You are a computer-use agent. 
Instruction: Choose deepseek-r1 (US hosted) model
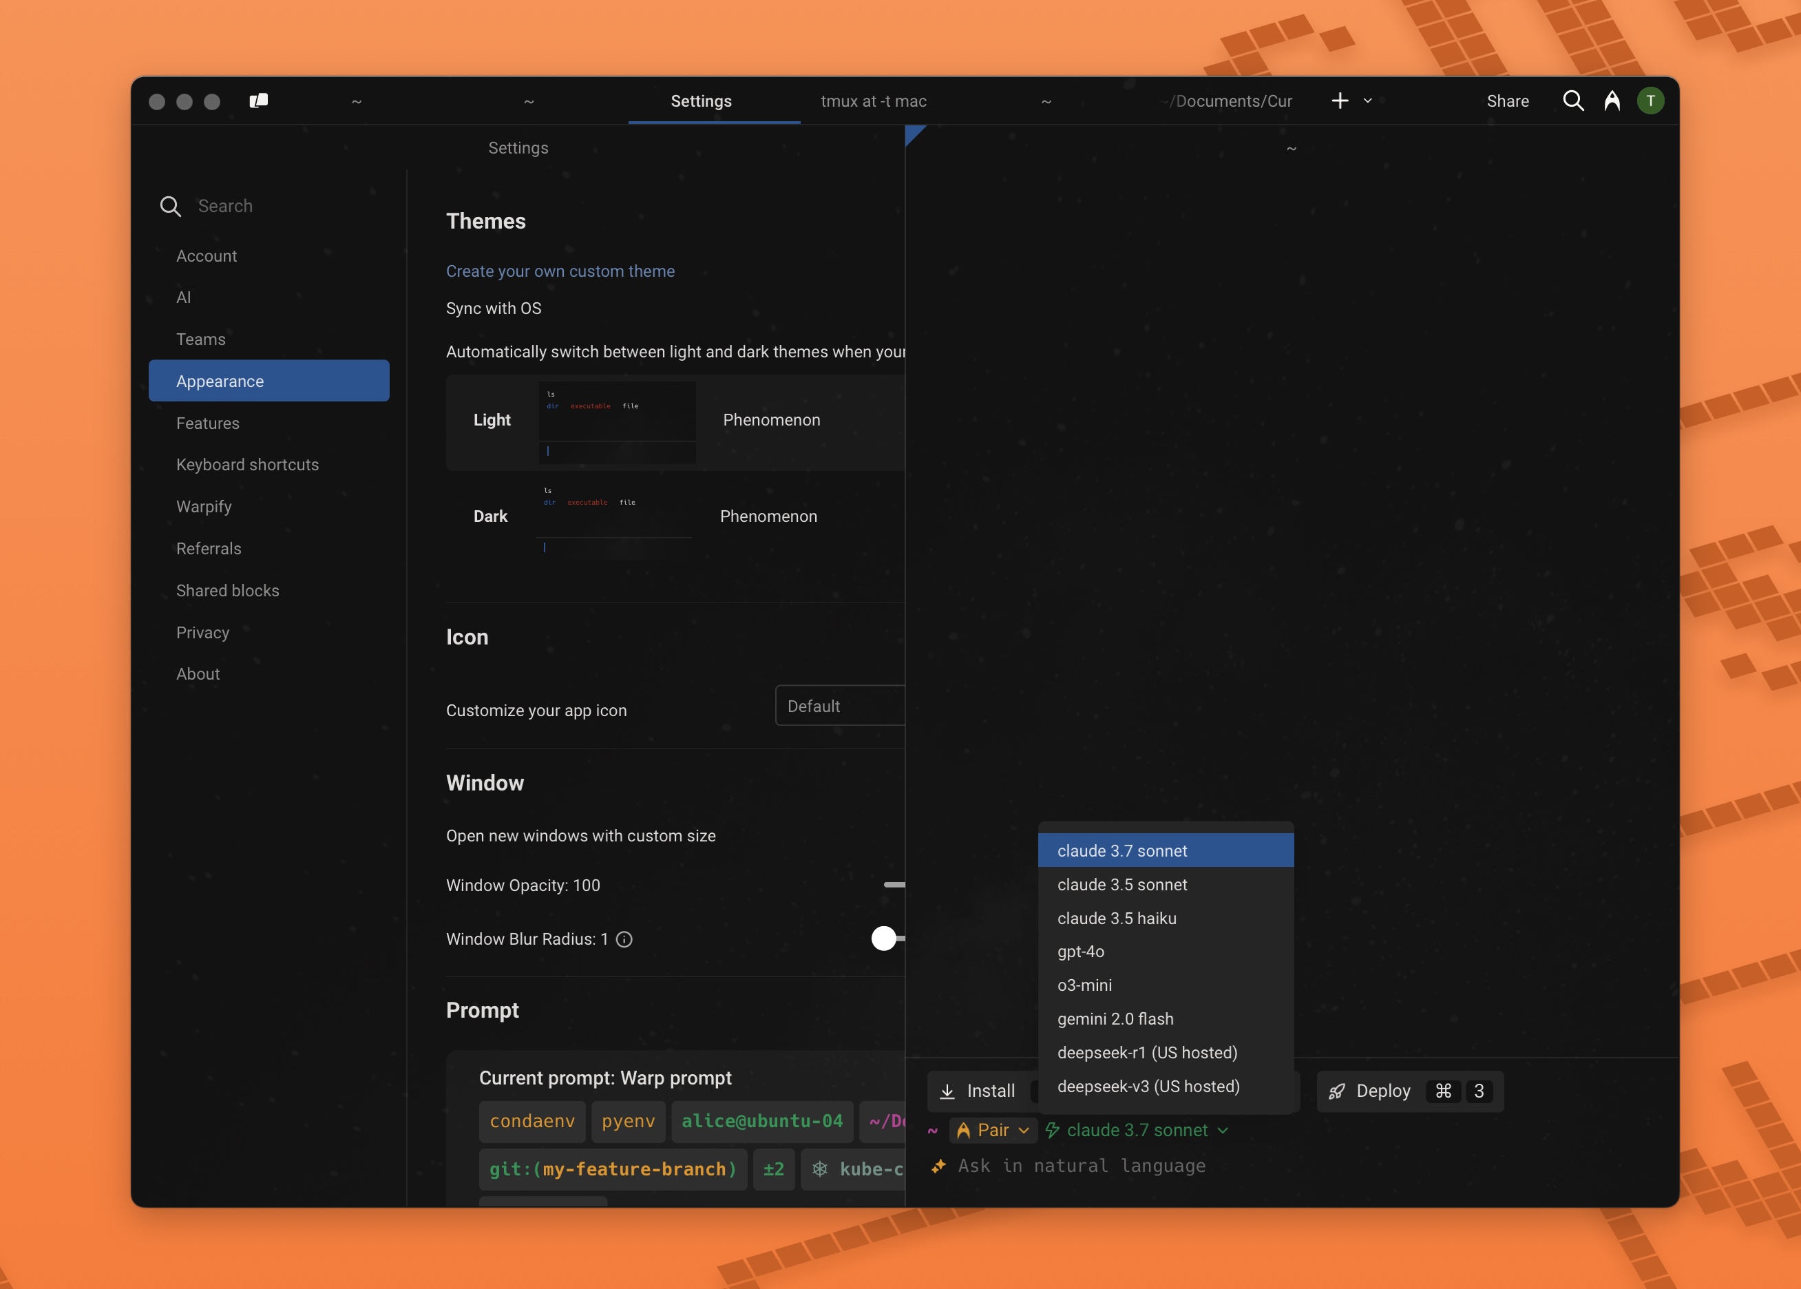[1166, 1052]
